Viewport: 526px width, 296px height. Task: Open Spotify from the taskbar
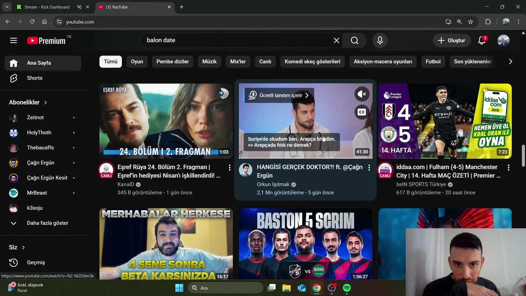[347, 288]
